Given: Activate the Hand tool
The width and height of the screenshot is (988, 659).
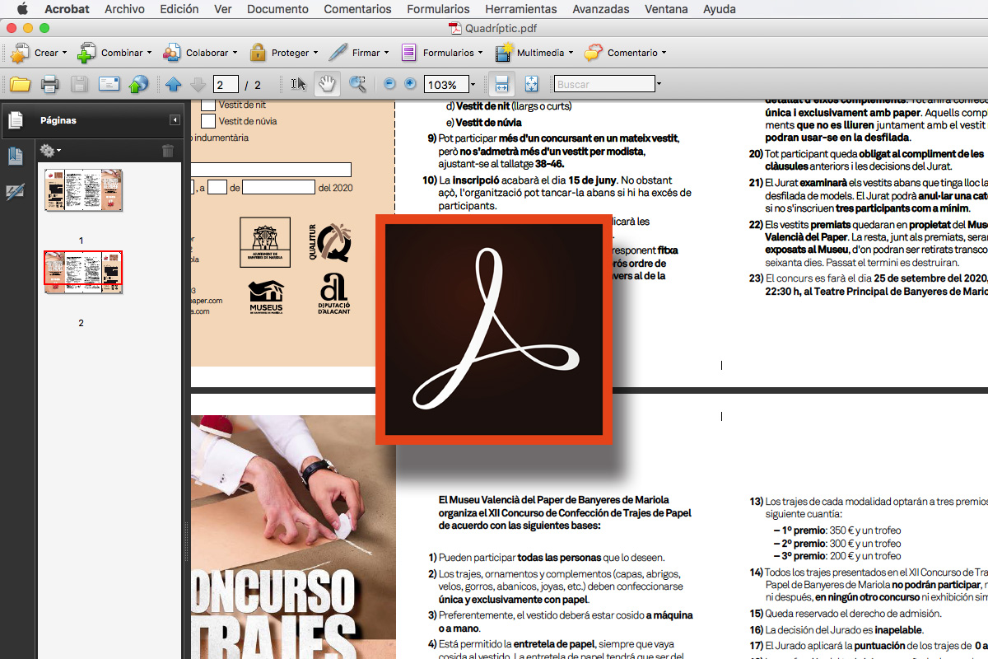Looking at the screenshot, I should [327, 84].
